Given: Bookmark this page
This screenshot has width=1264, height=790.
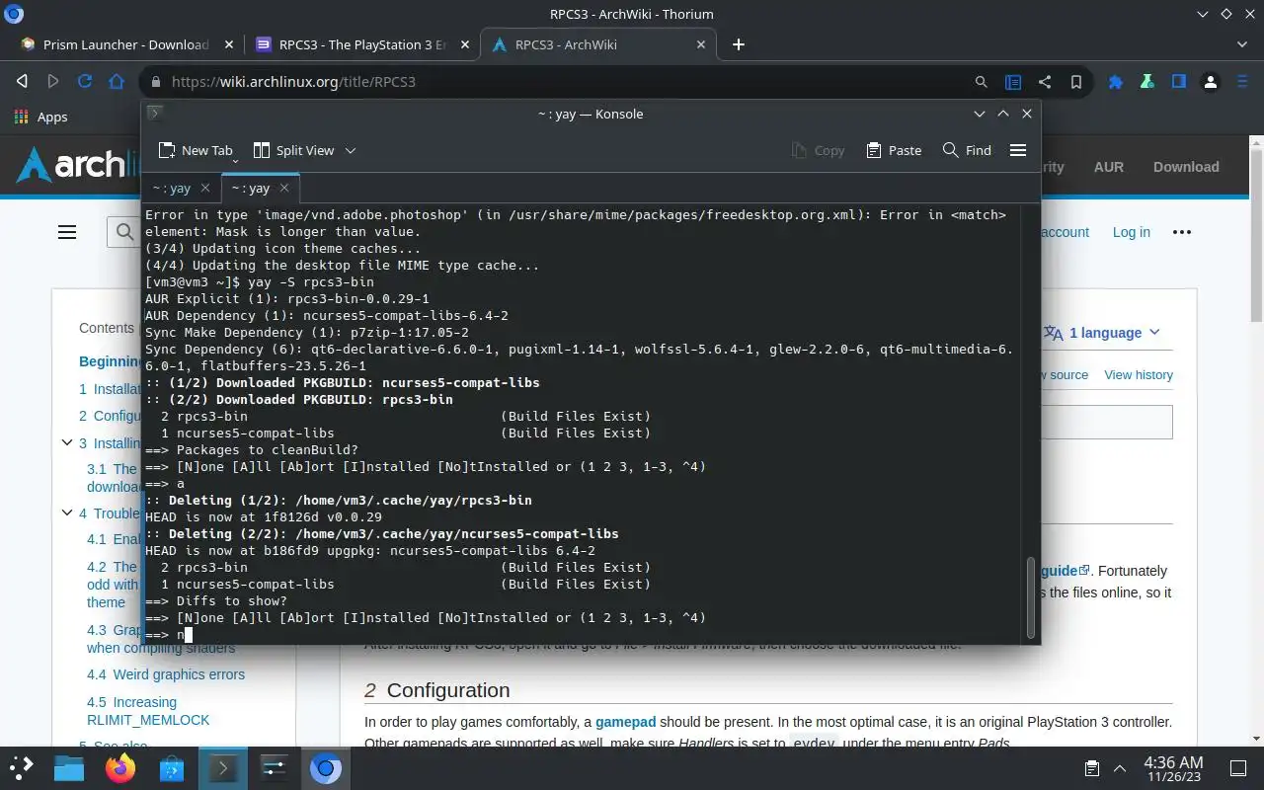Looking at the screenshot, I should coord(1076,82).
